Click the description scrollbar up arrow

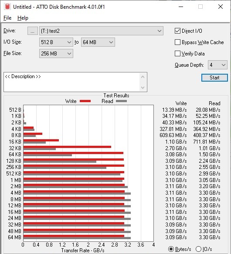143,77
